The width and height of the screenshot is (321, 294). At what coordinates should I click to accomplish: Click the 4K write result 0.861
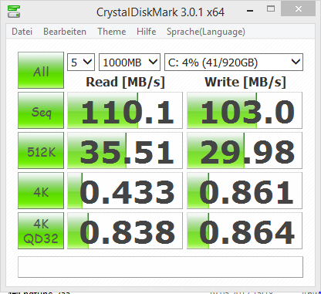tap(245, 191)
